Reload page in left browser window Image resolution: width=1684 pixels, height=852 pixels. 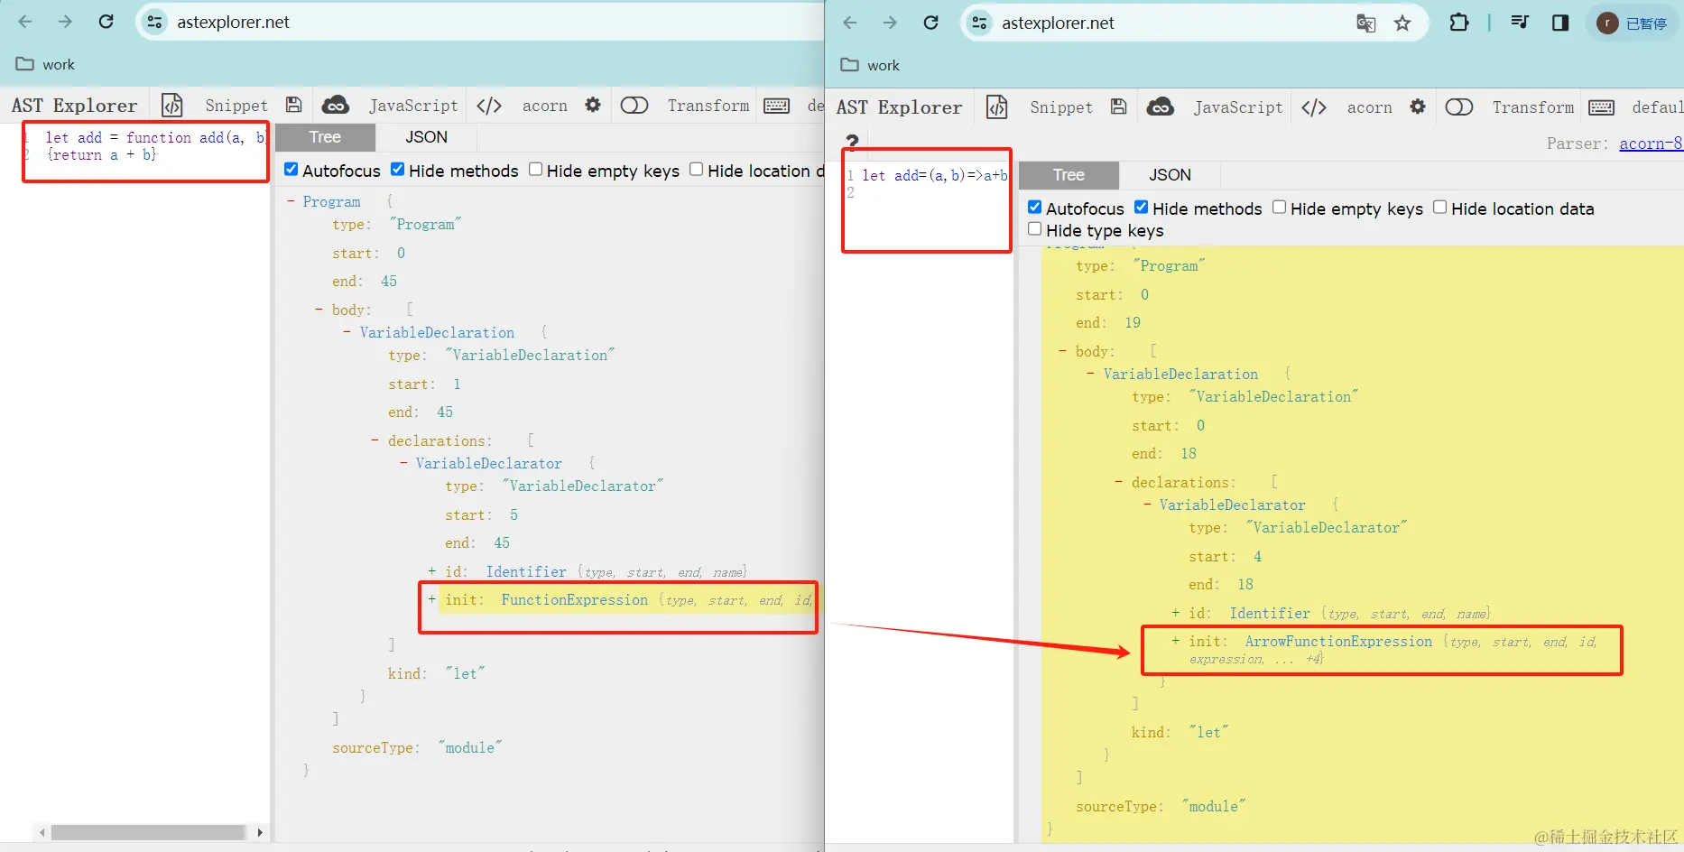106,22
